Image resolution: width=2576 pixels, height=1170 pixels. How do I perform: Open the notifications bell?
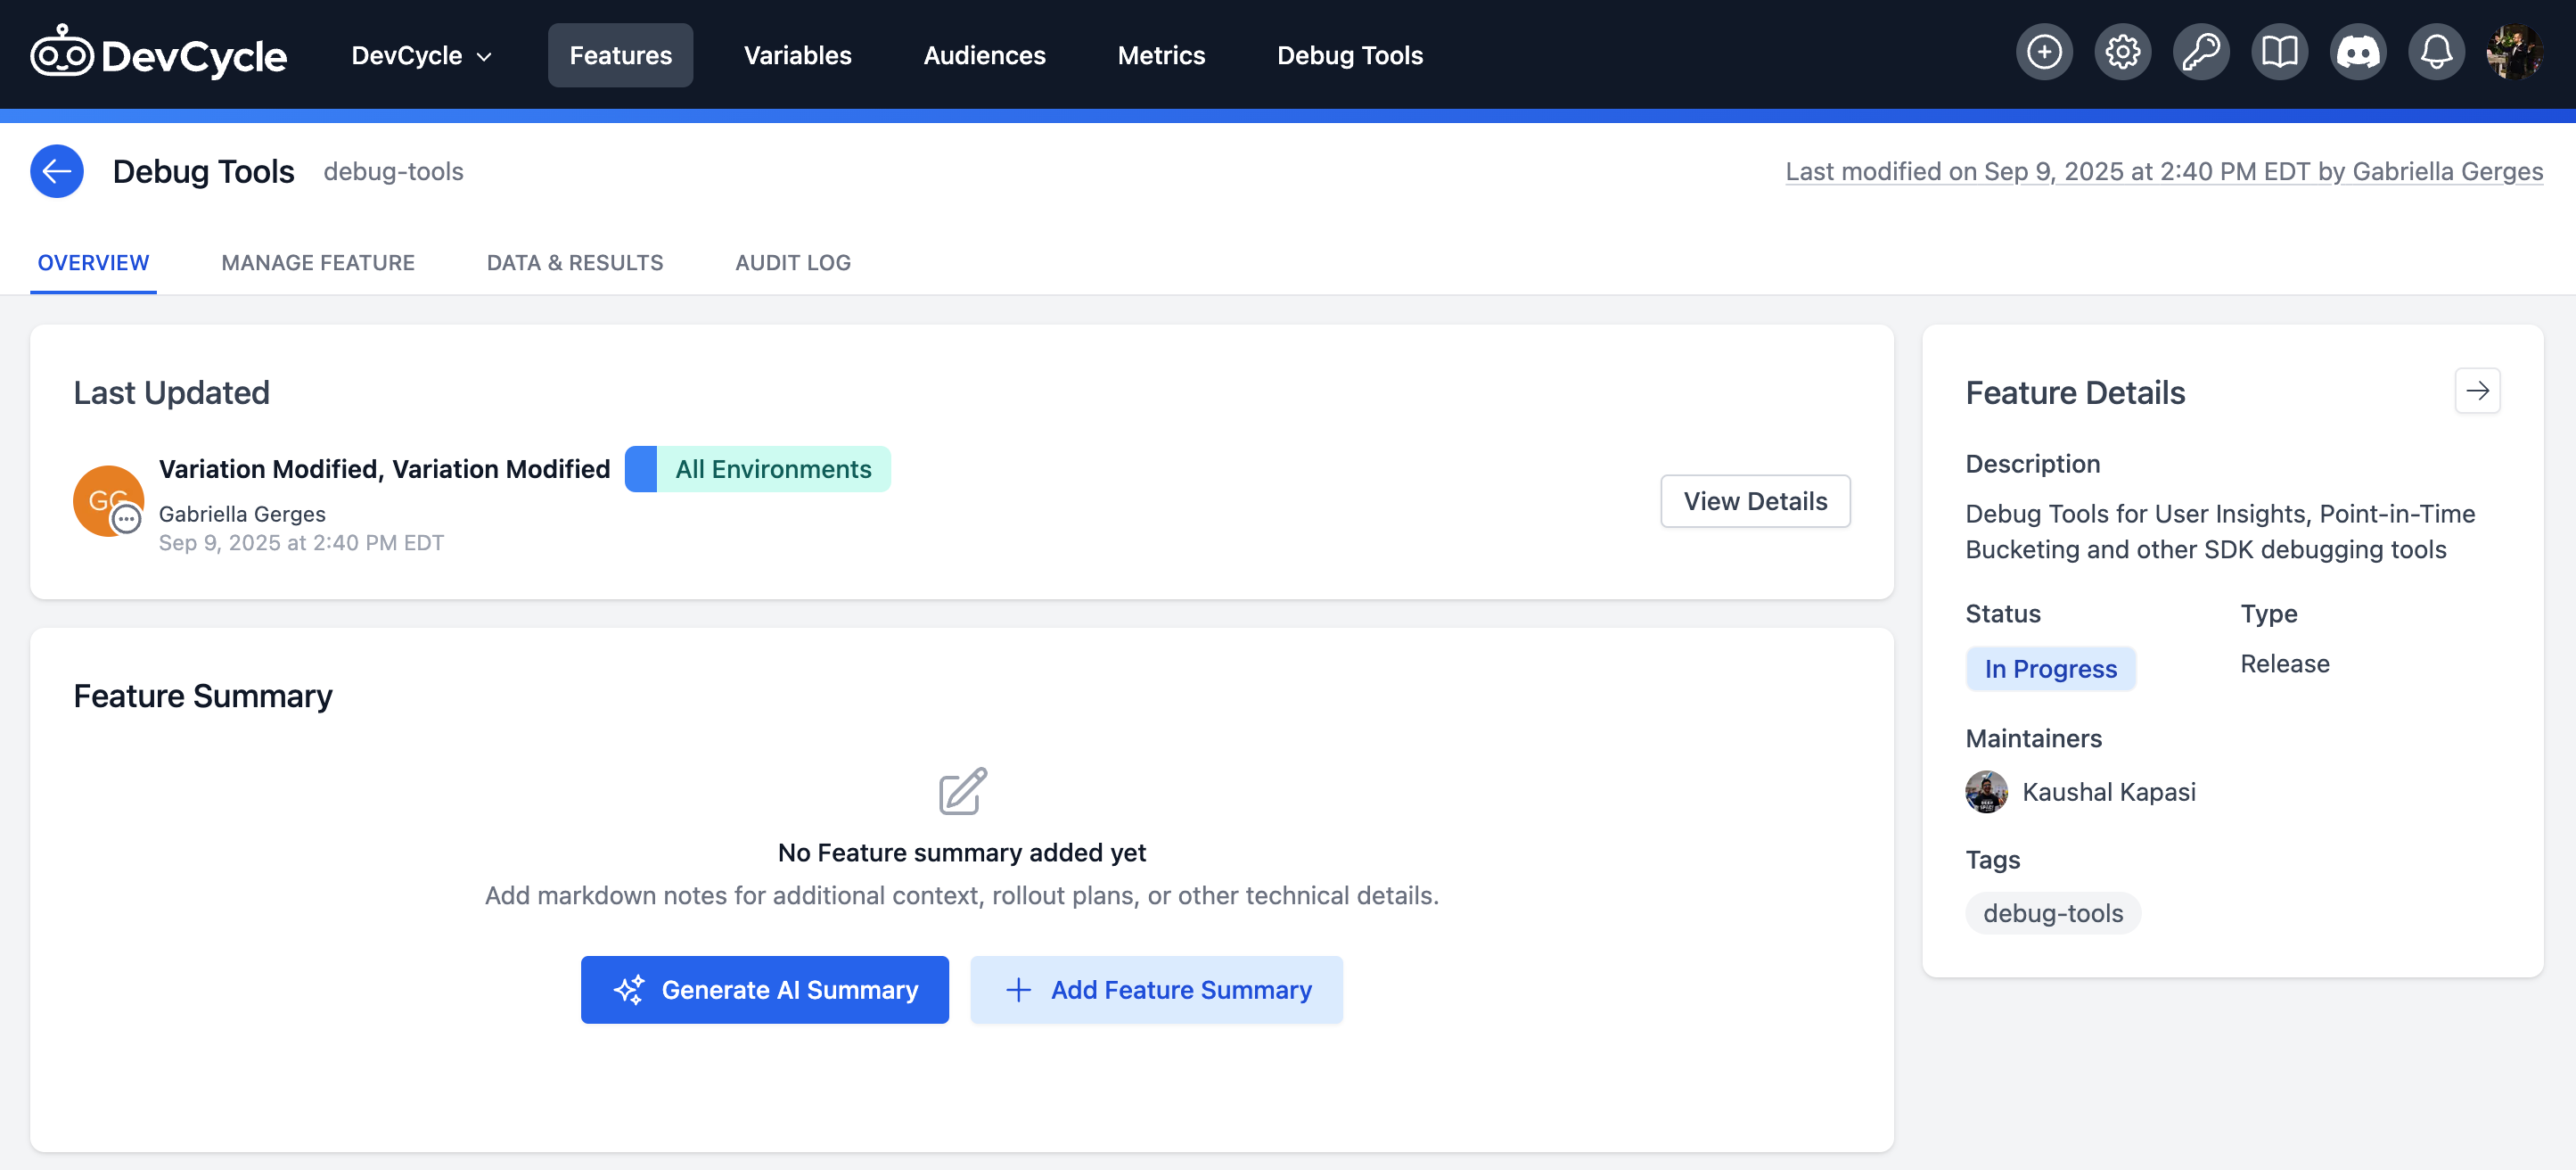click(x=2436, y=52)
